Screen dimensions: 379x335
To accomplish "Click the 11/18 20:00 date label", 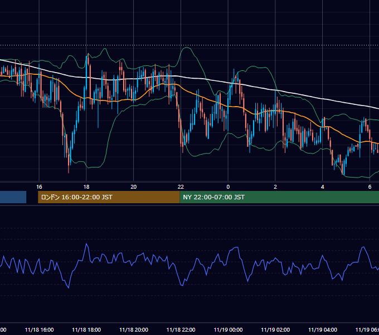I will [134, 329].
